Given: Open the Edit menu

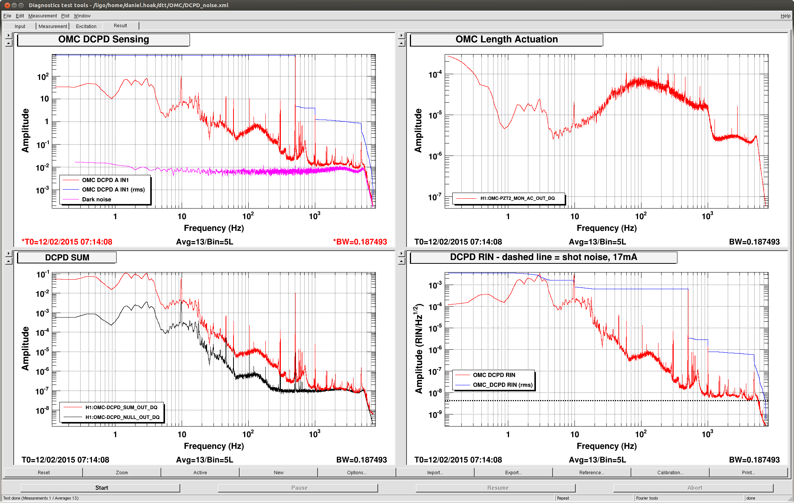Looking at the screenshot, I should click(x=20, y=16).
